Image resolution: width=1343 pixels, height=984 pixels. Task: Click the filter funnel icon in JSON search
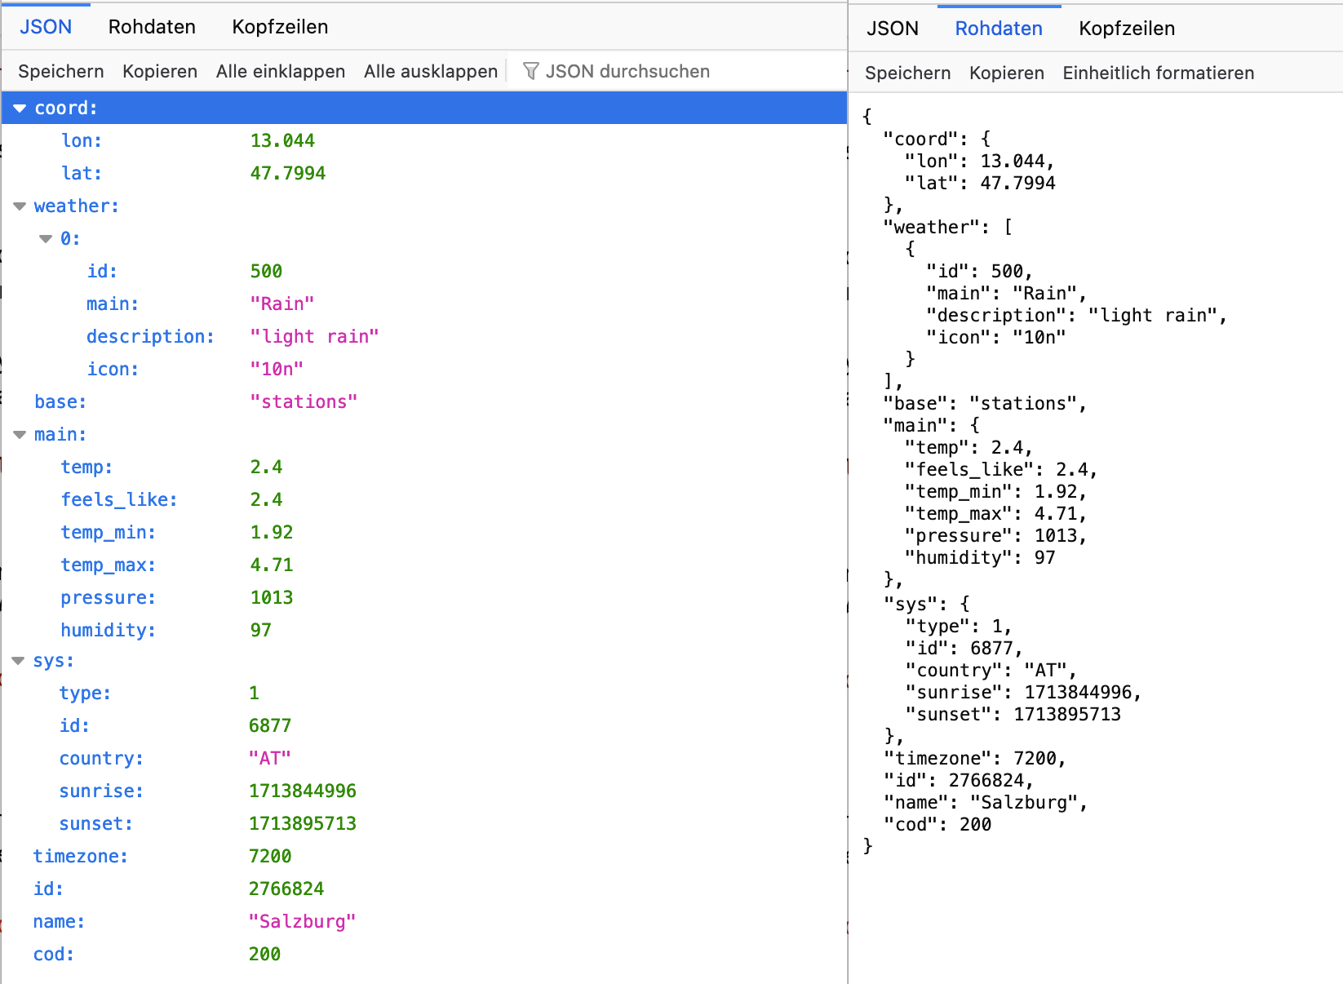click(x=530, y=72)
